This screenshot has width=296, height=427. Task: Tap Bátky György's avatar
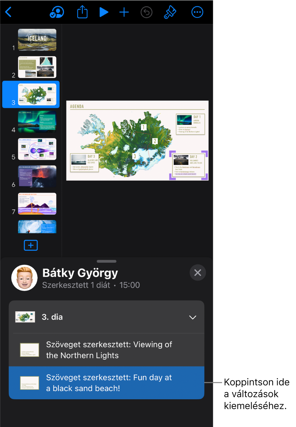pyautogui.click(x=24, y=278)
